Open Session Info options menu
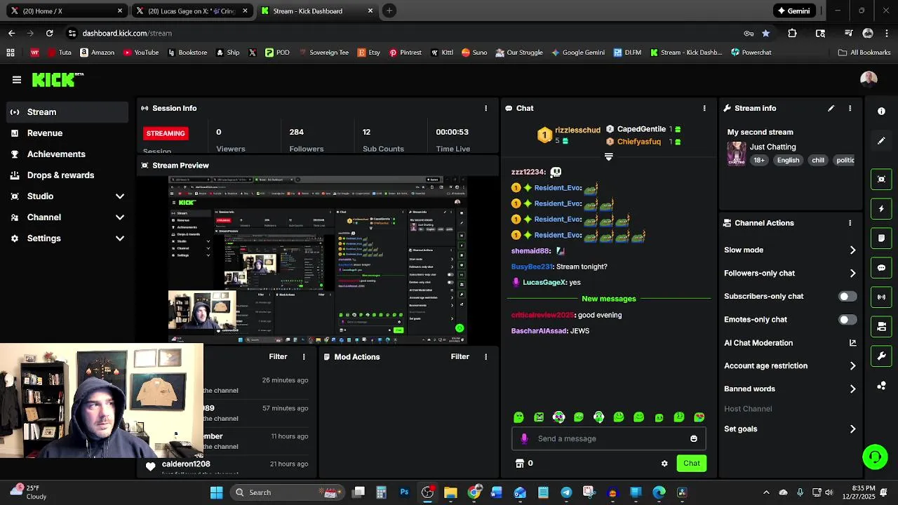Screen dimensions: 898x505 coord(485,108)
